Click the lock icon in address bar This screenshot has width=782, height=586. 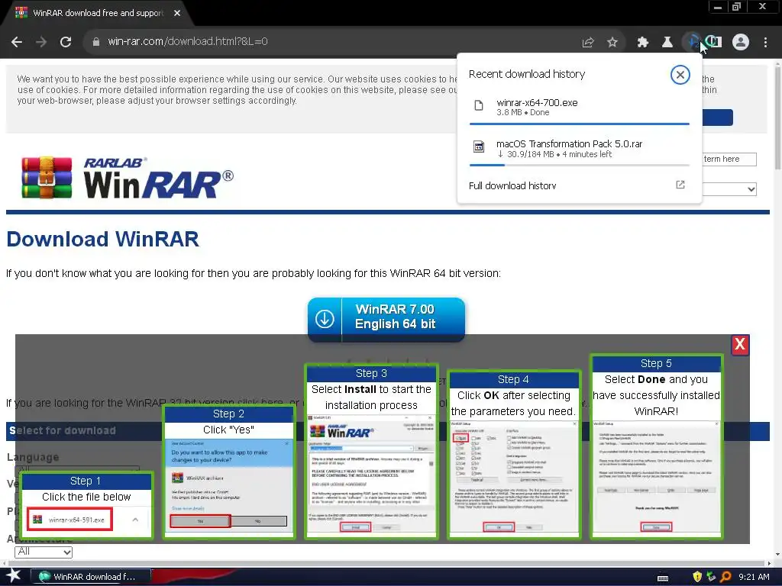pos(96,42)
